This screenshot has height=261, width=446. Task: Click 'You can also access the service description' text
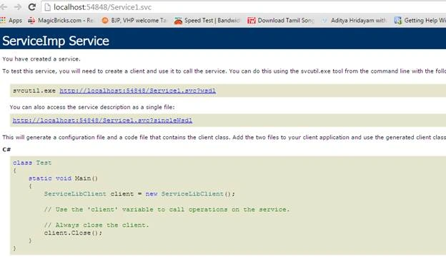tap(92, 107)
